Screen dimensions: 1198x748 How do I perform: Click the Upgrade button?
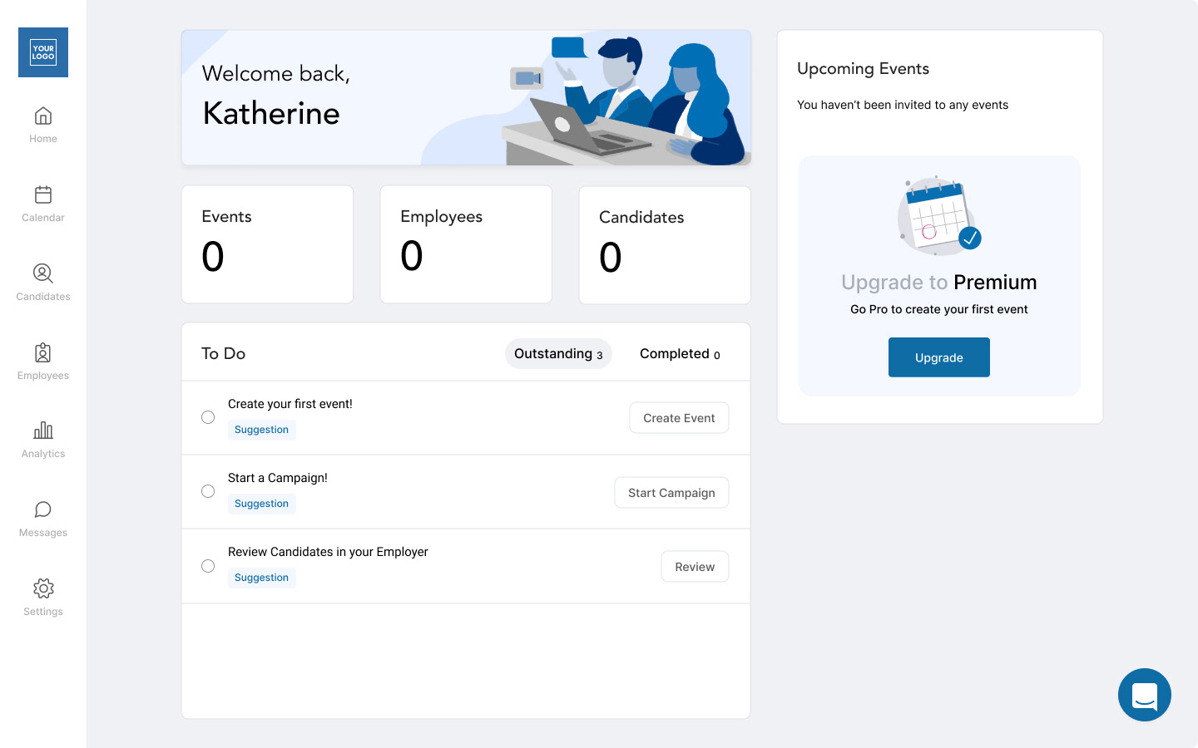(938, 357)
